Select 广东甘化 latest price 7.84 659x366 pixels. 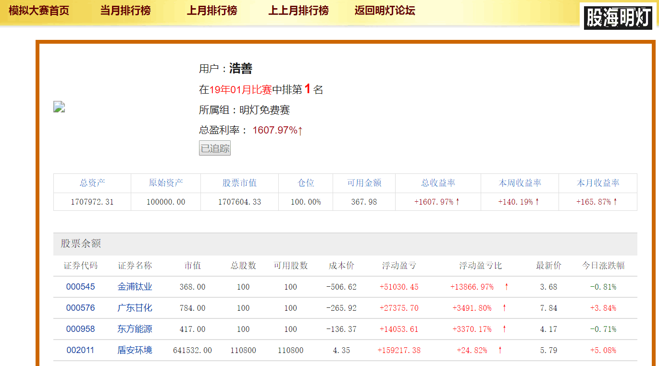(x=548, y=308)
